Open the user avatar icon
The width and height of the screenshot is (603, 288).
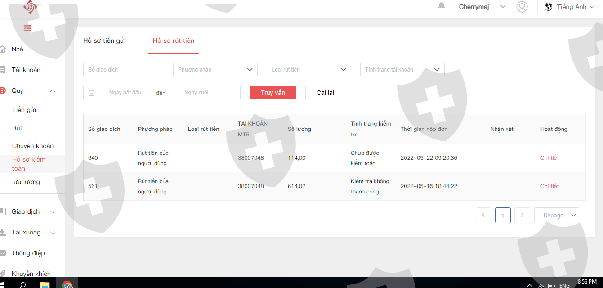(x=522, y=7)
